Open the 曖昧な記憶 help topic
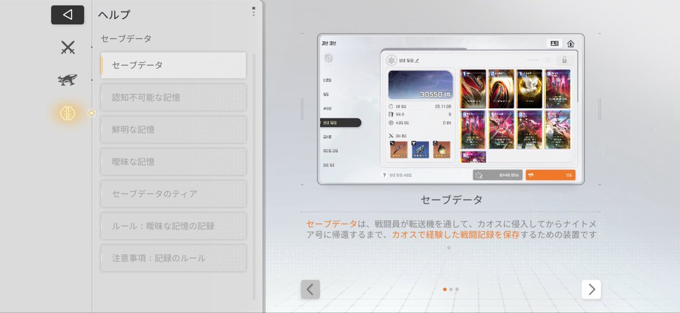 coord(173,162)
